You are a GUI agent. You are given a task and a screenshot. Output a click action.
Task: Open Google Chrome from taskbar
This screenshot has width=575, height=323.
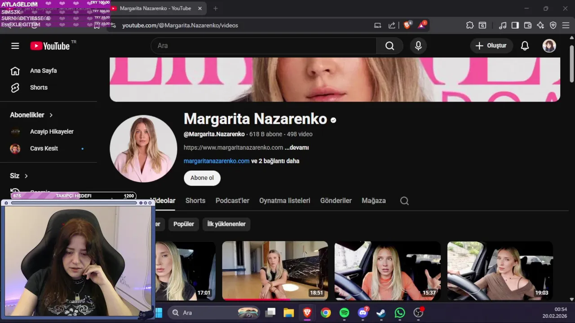(x=326, y=313)
